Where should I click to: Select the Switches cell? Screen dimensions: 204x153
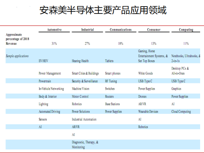[x=110, y=89]
